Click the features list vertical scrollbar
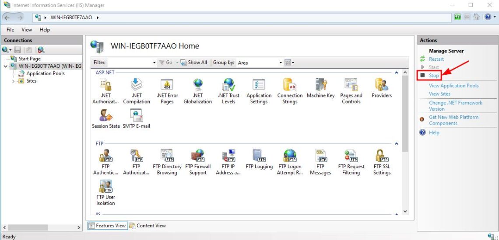This screenshot has height=240, width=499. 405,114
